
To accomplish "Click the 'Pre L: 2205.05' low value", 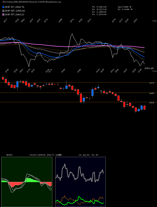I will click(99, 12).
